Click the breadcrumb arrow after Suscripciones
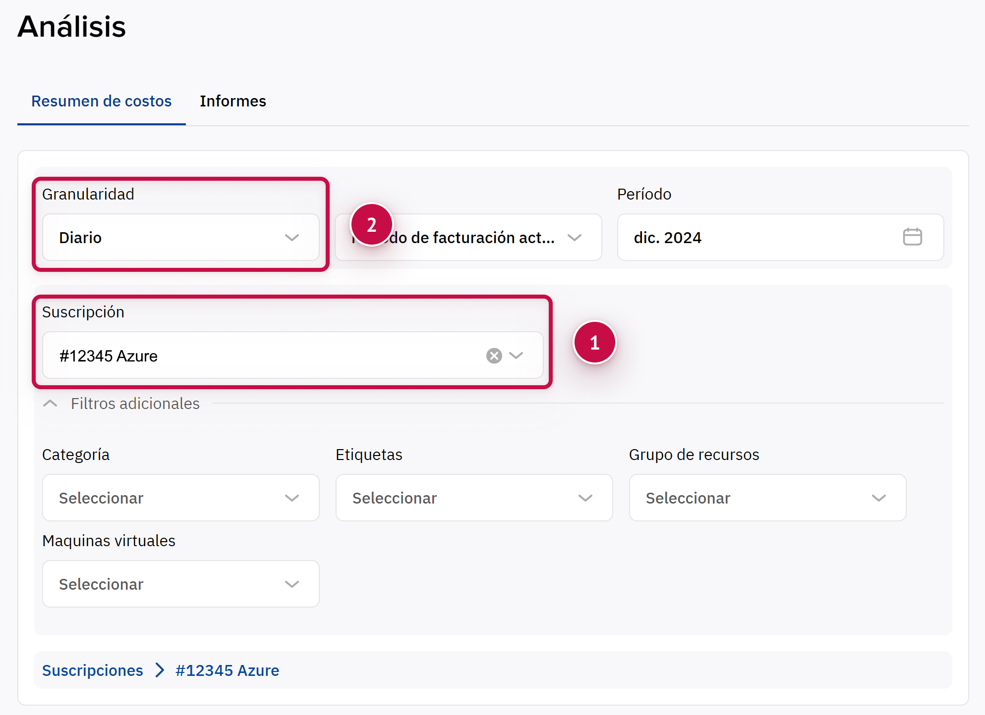 (160, 670)
